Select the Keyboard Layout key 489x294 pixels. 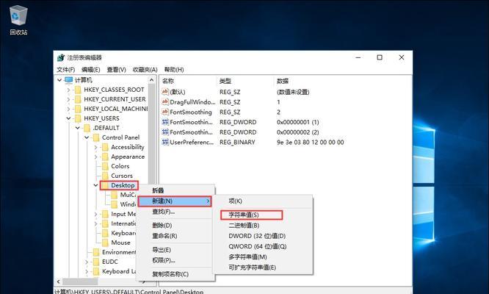(x=119, y=271)
